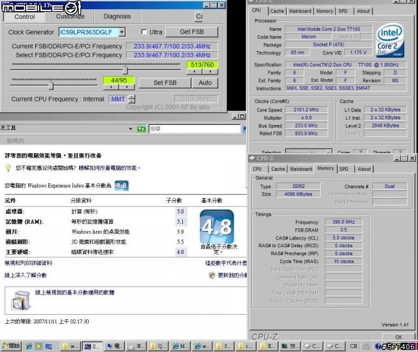Viewport: 418px width, 352px height.
Task: Click the Intel Core 2 Duo logo
Action: tap(391, 41)
